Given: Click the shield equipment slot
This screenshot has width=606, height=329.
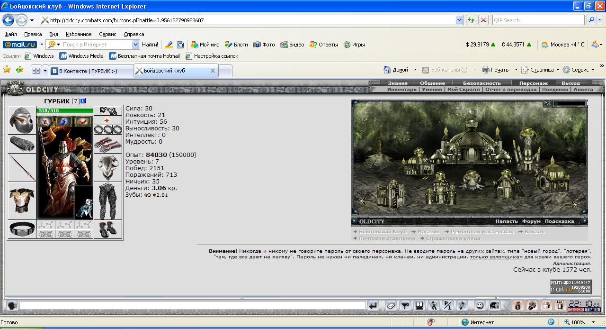Looking at the screenshot, I should pos(108,168).
